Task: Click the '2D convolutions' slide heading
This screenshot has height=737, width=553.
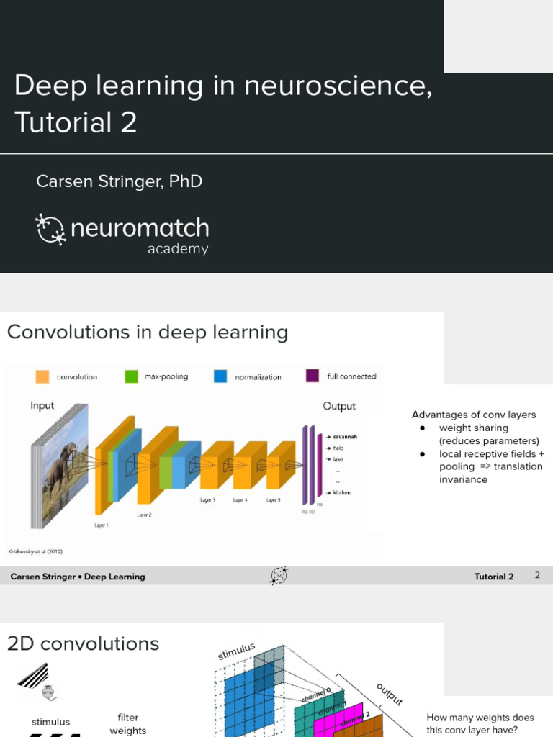Action: [x=83, y=643]
